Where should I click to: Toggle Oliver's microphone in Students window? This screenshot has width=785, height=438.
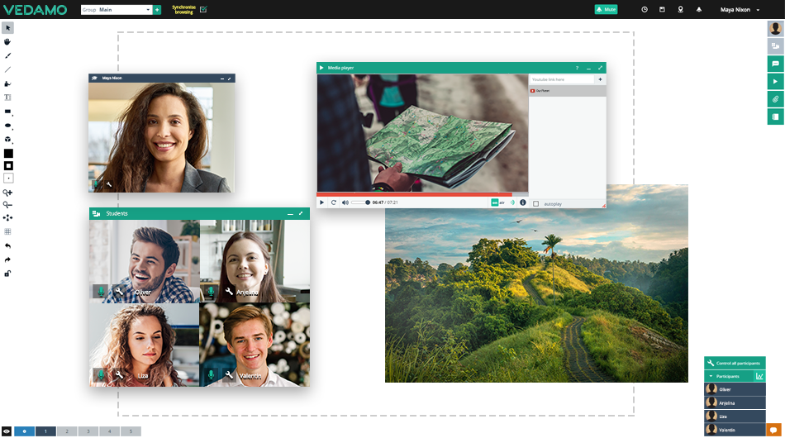(101, 292)
